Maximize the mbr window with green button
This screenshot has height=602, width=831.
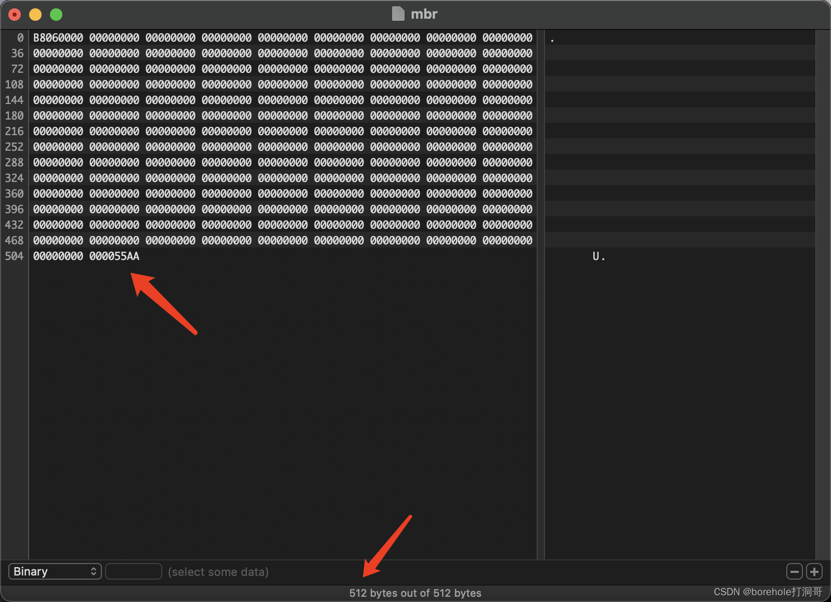56,15
